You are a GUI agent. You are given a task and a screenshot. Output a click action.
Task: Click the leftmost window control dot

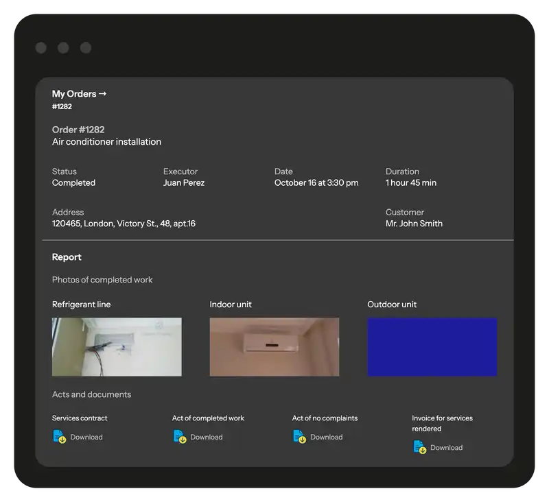click(x=41, y=47)
